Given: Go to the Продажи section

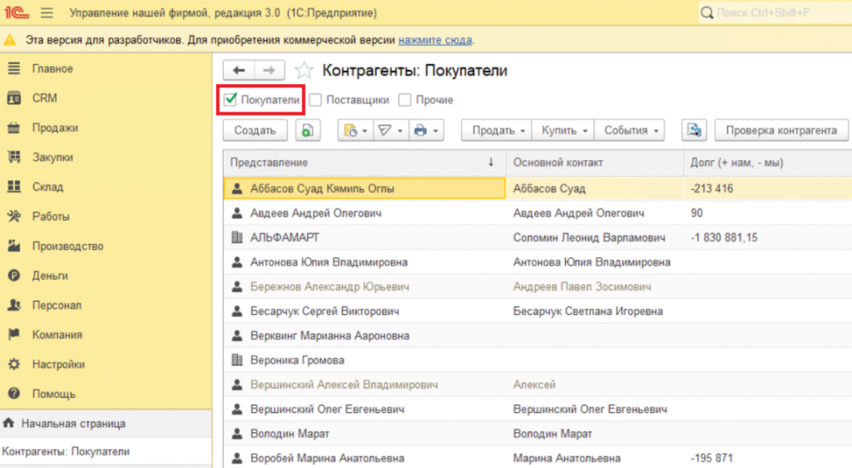Looking at the screenshot, I should 55,127.
